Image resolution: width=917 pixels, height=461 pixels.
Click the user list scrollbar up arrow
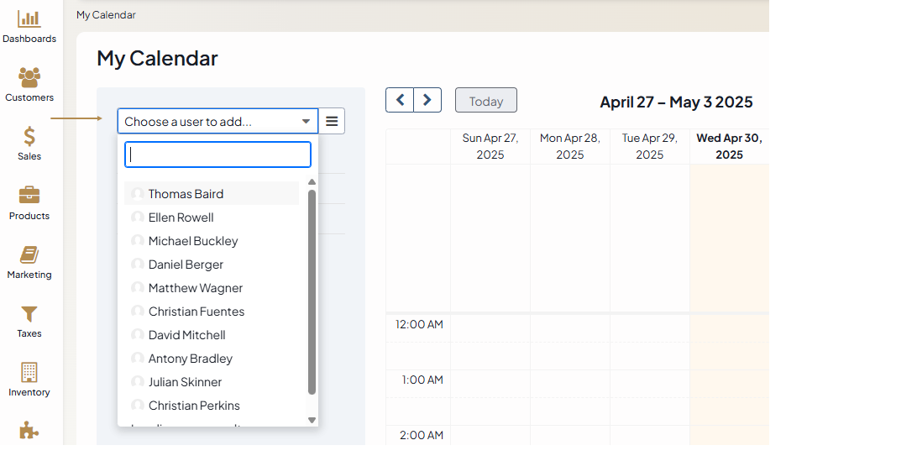[312, 182]
